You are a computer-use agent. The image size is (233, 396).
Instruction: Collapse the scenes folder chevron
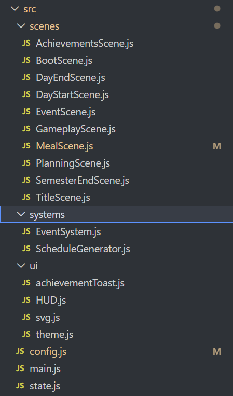tap(21, 26)
